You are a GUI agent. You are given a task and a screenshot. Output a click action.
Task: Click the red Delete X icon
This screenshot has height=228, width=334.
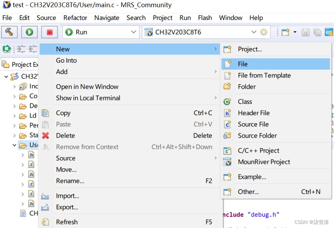(x=46, y=135)
